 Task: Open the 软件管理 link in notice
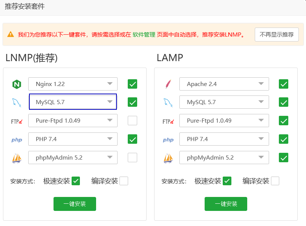pos(144,34)
